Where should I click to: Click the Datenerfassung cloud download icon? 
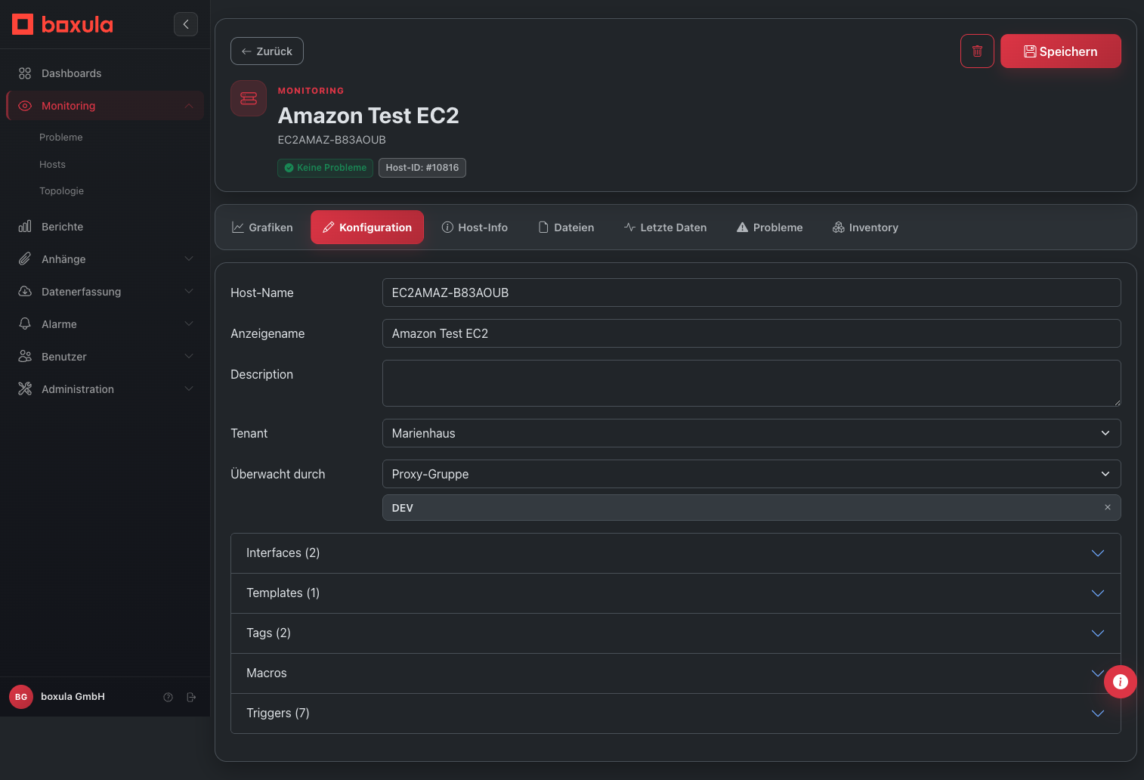(x=25, y=292)
